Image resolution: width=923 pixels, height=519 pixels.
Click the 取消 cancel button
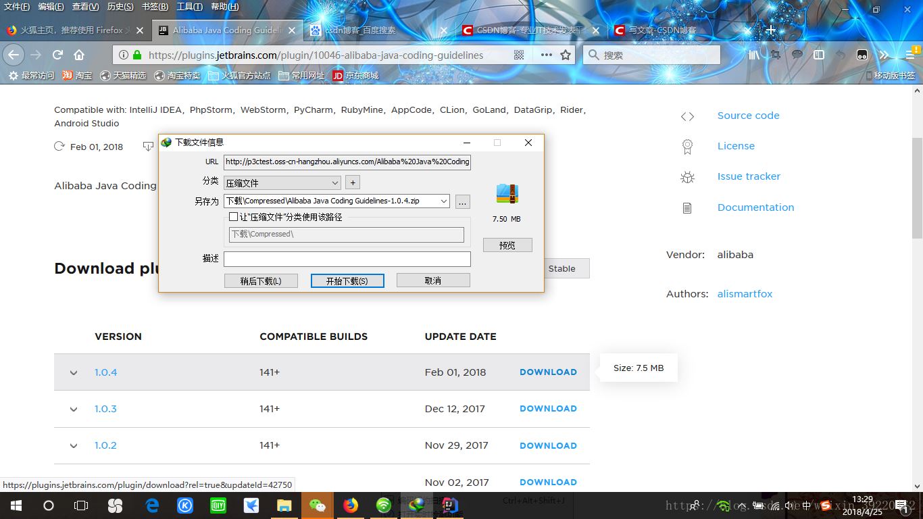click(433, 280)
